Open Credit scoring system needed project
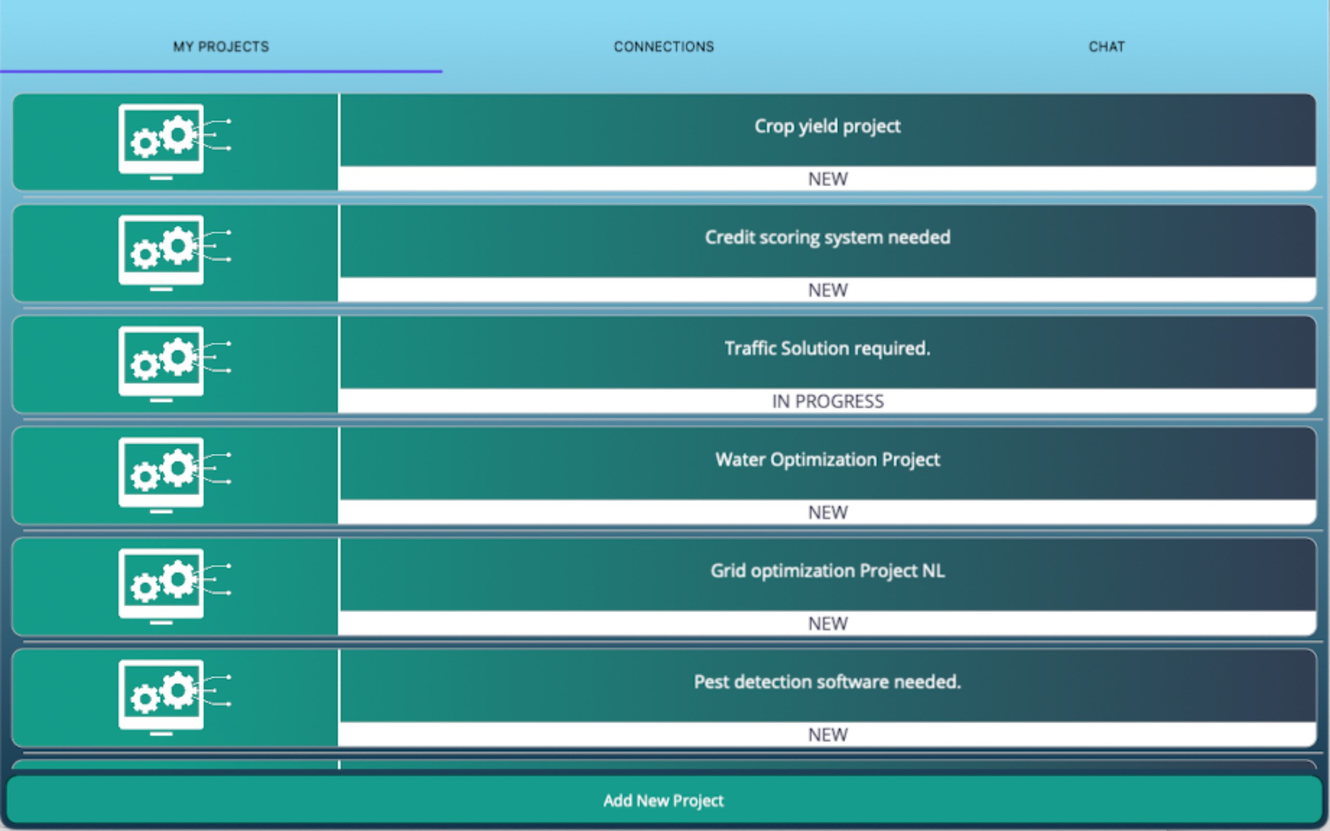Viewport: 1330px width, 831px height. coord(827,237)
